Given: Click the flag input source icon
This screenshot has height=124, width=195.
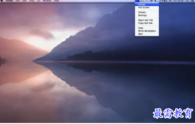Looking at the screenshot, I should pos(171,1).
